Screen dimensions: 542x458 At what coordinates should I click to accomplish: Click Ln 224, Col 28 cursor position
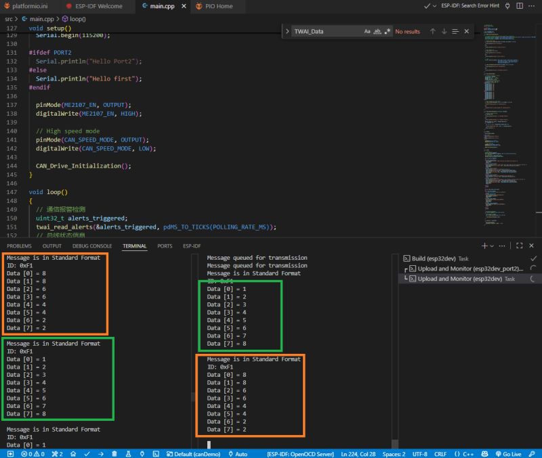point(358,454)
